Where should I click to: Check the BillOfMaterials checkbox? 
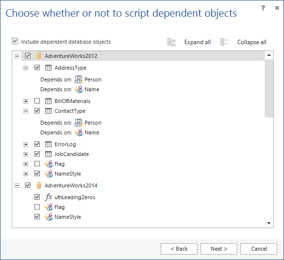[x=37, y=101]
